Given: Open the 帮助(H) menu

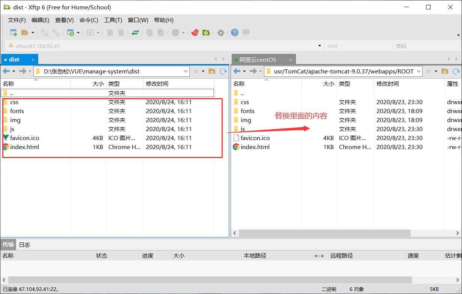Looking at the screenshot, I should (164, 20).
